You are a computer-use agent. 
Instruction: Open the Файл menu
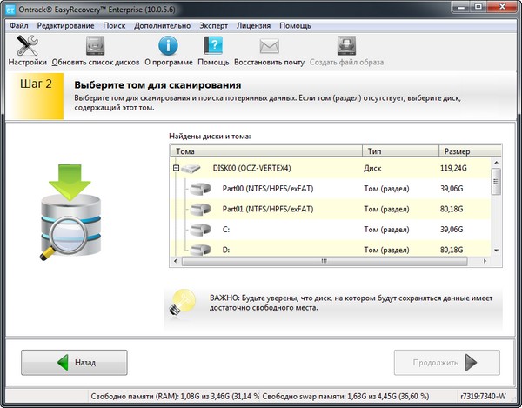pyautogui.click(x=19, y=26)
